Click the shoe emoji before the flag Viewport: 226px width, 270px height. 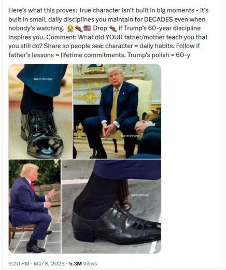coord(79,28)
